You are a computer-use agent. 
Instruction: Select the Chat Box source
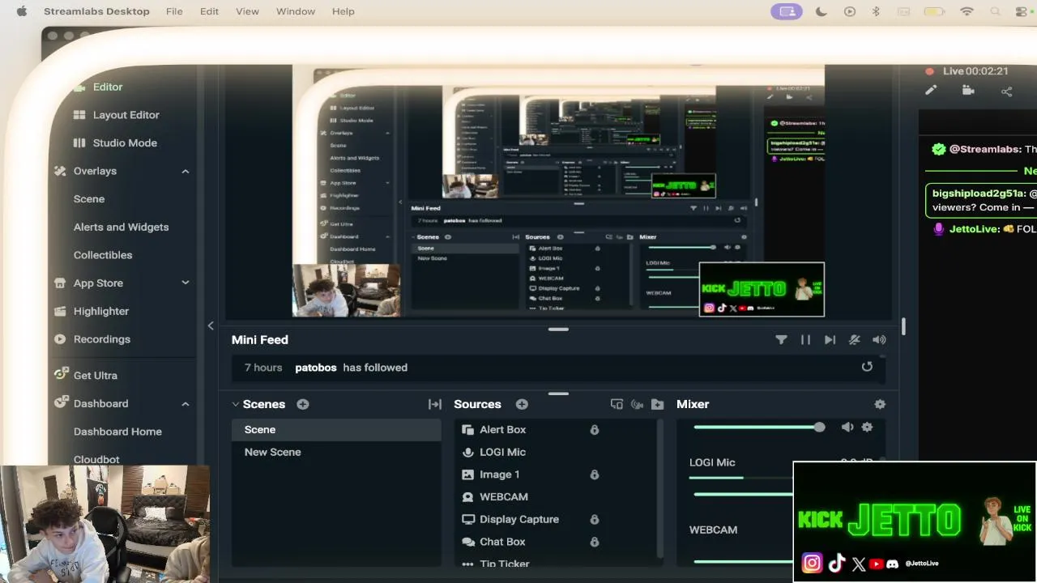click(x=502, y=542)
